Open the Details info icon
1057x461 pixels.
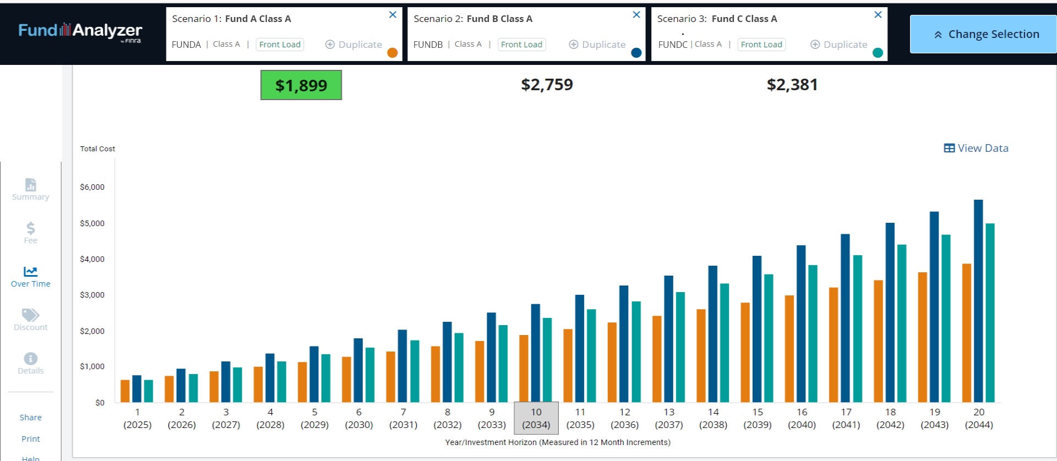pyautogui.click(x=31, y=359)
